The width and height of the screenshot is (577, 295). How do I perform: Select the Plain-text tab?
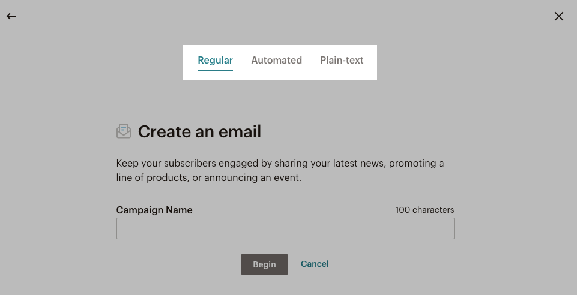pyautogui.click(x=342, y=60)
